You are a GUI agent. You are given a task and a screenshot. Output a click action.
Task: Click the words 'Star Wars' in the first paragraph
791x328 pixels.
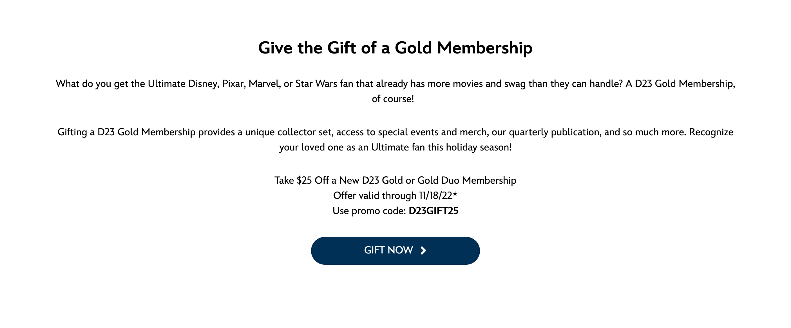(x=316, y=84)
